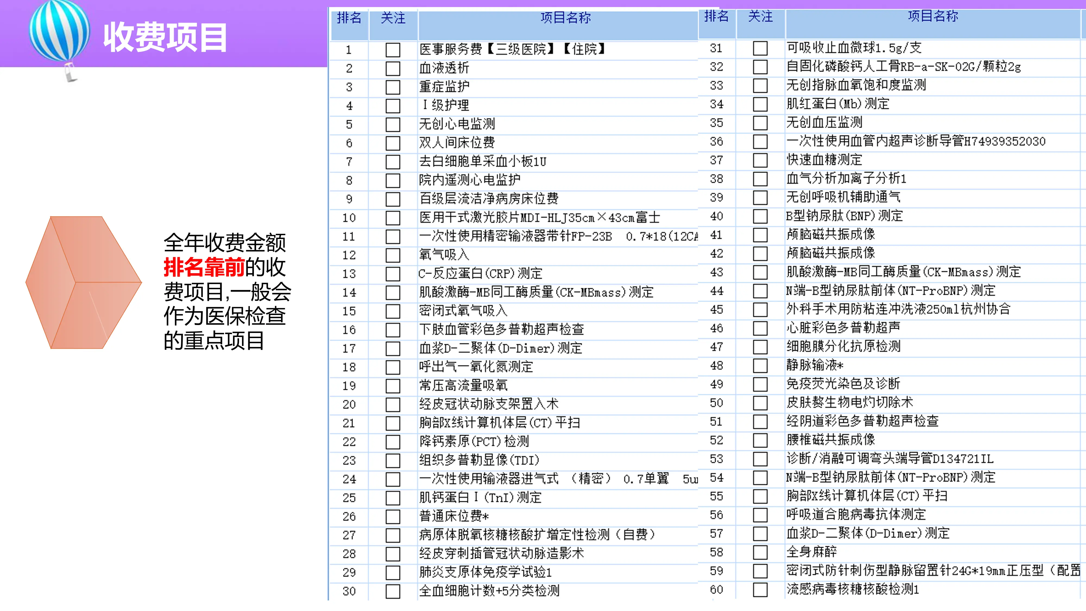Mark 降钙素原(PCT)检测 as followed

(x=393, y=442)
